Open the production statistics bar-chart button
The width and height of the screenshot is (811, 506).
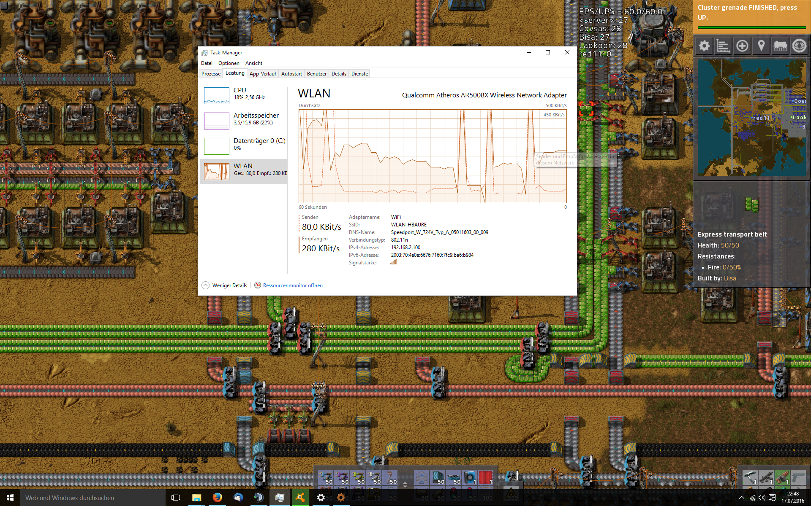click(723, 46)
